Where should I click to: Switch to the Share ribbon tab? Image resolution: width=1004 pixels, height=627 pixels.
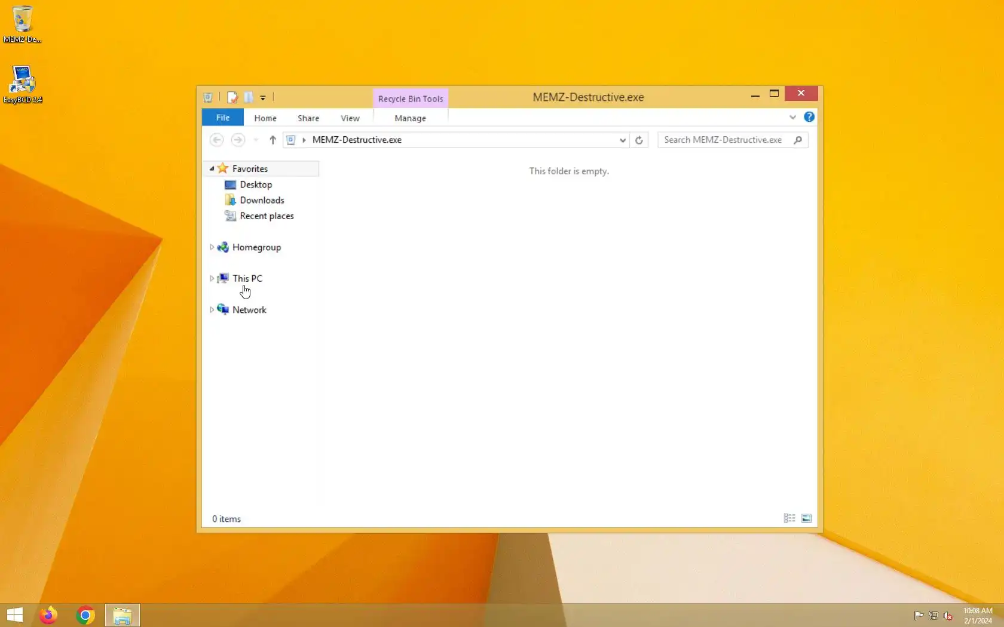pos(308,118)
